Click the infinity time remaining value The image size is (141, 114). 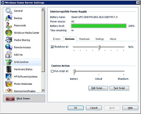(72, 30)
